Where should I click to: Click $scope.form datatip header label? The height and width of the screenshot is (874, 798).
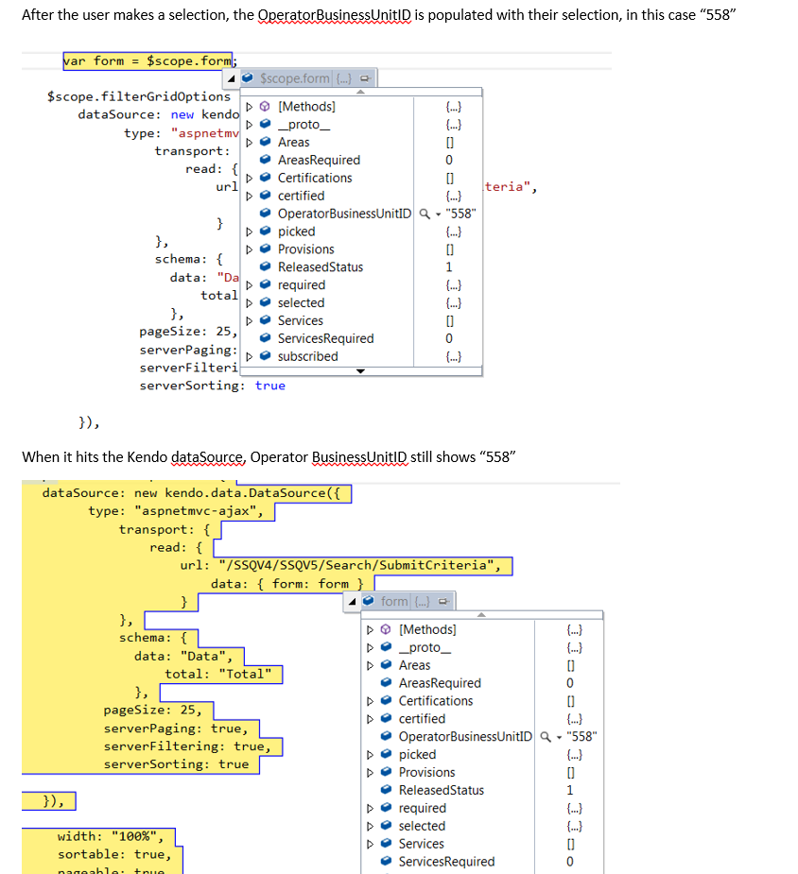pyautogui.click(x=294, y=78)
